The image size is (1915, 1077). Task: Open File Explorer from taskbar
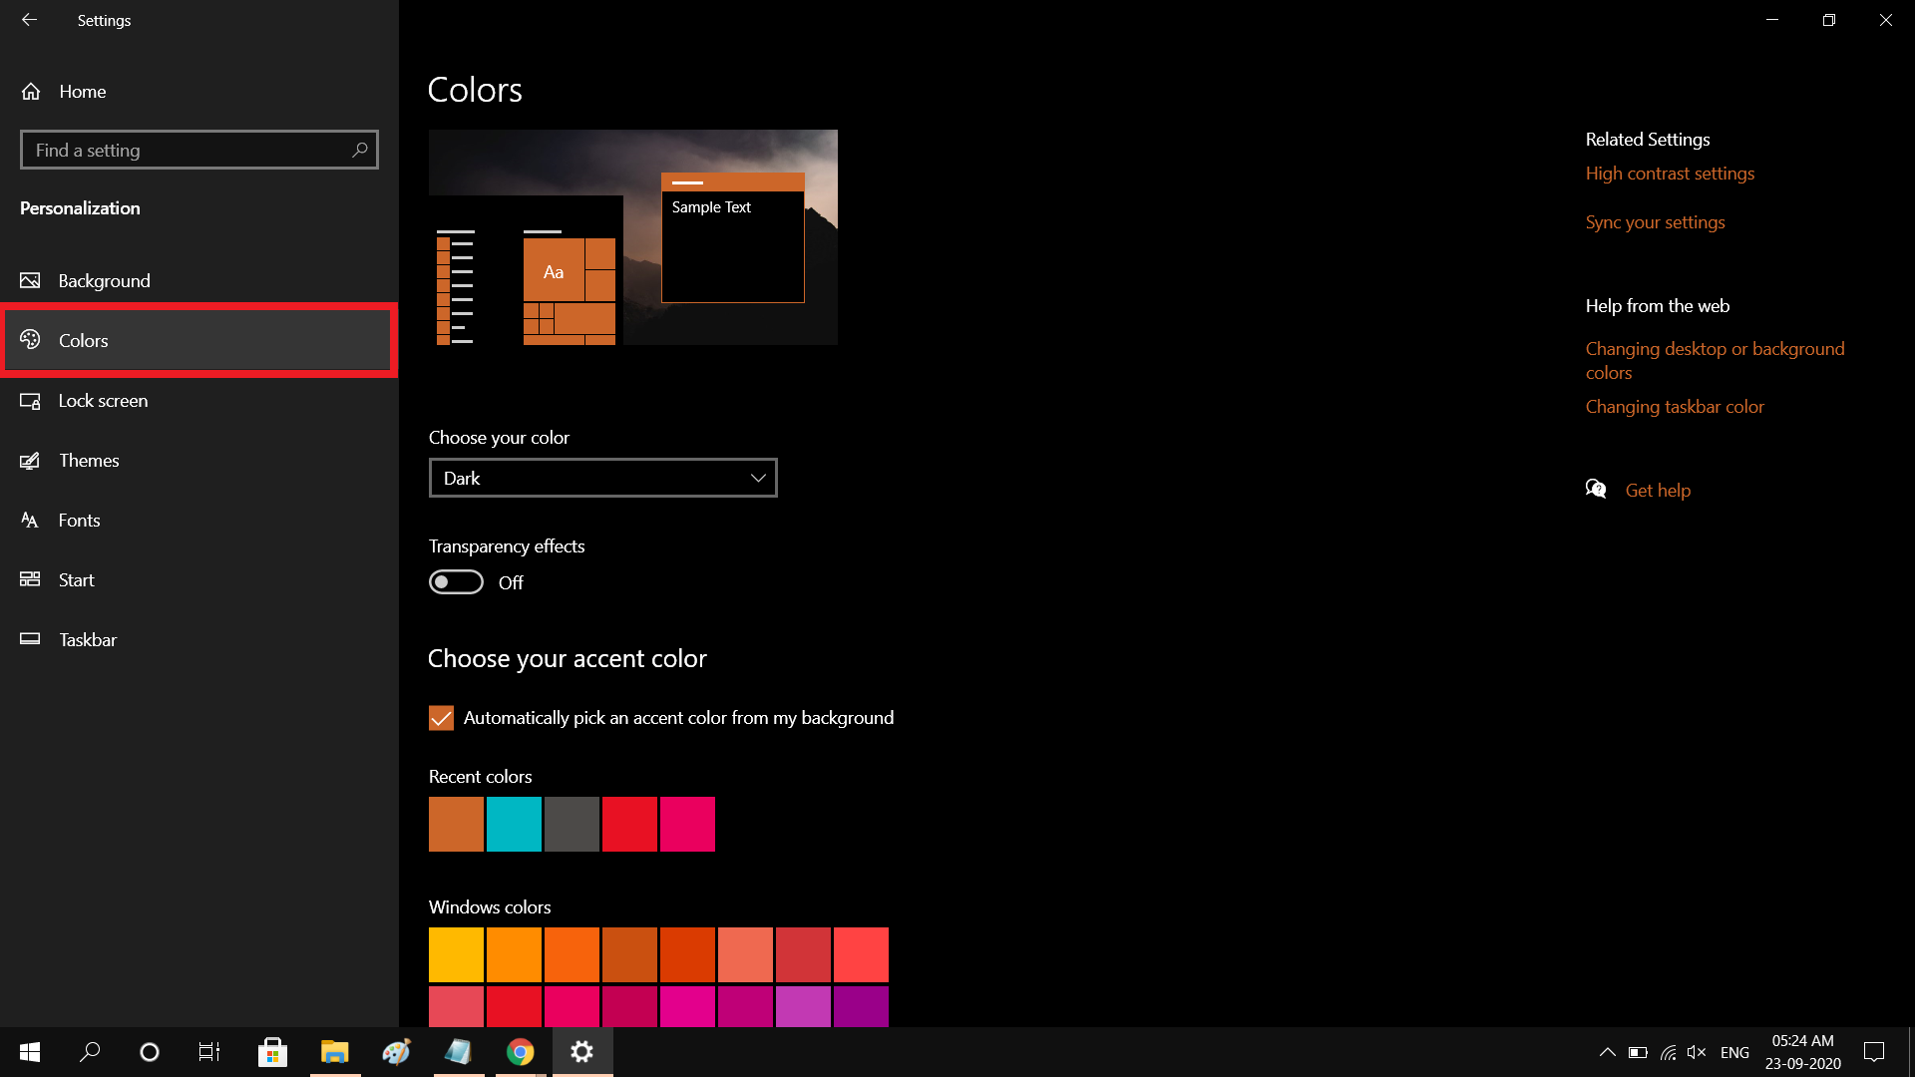(334, 1052)
